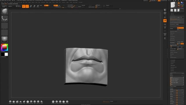The image size is (186, 105).
Task: Open the empty Alpha slot
Action: point(5,26)
